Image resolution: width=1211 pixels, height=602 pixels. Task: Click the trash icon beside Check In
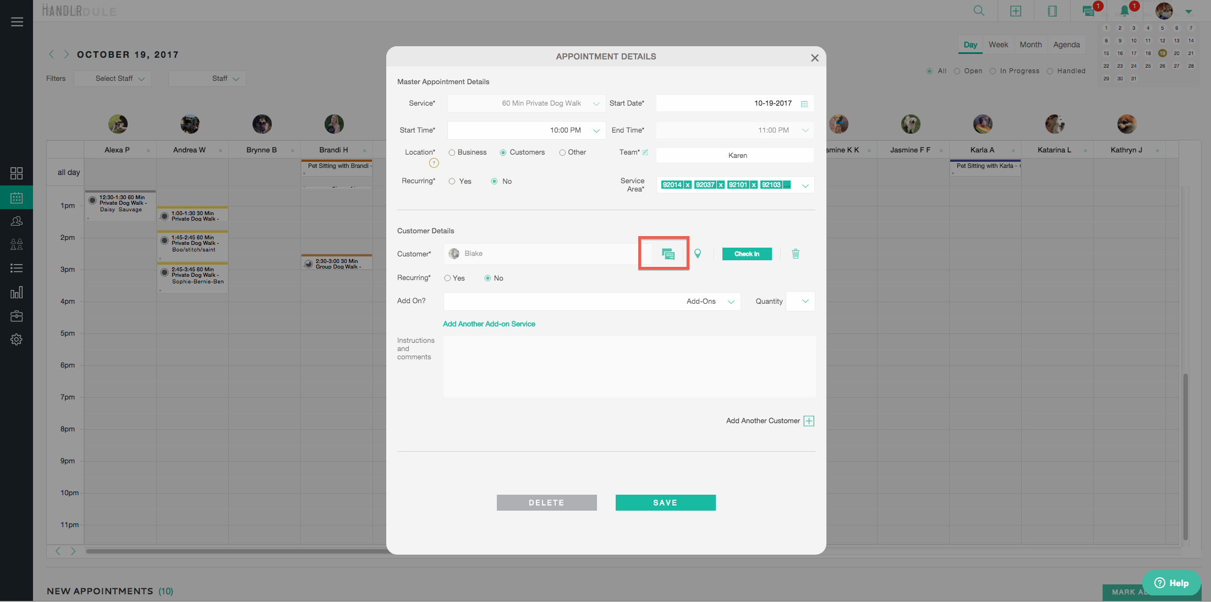[796, 254]
